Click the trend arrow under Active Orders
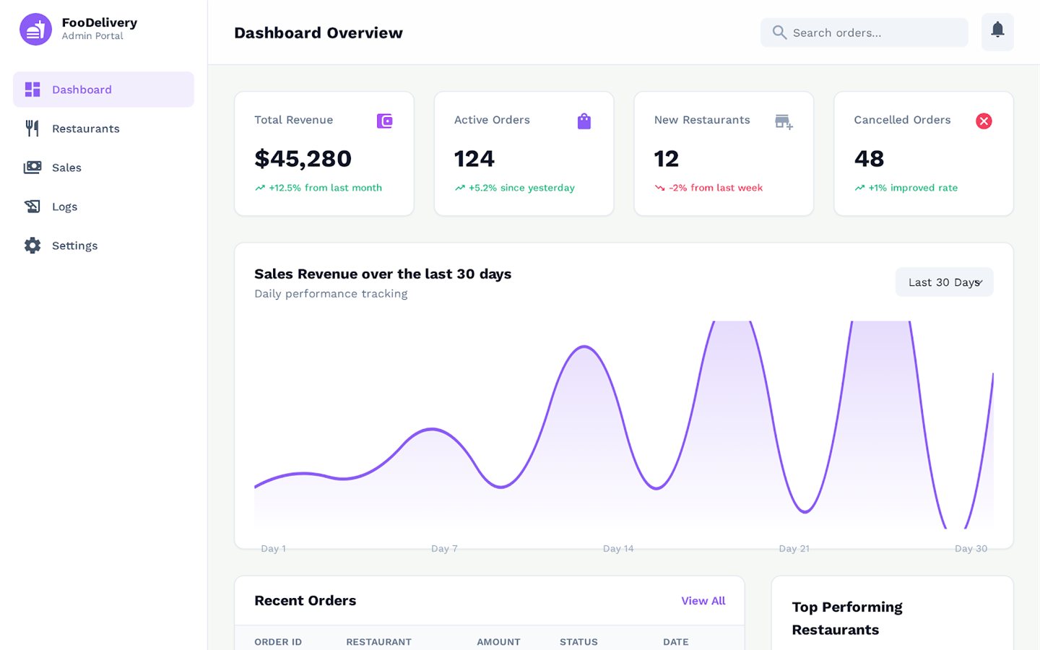 click(460, 188)
